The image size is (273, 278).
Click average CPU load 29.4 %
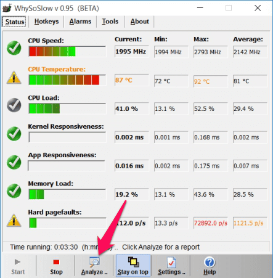click(x=250, y=108)
